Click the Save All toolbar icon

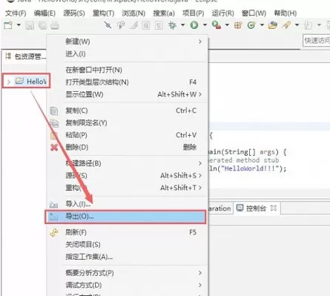(42, 25)
